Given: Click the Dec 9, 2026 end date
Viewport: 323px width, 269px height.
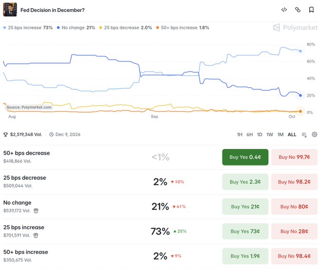Looking at the screenshot, I should 68,135.
